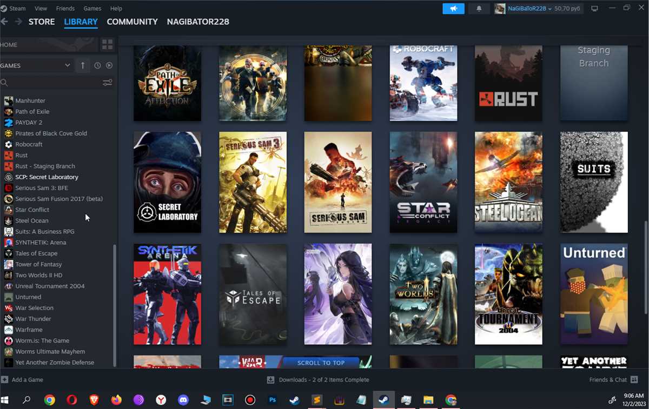
Task: Open the Discord app from the taskbar
Action: [183, 400]
